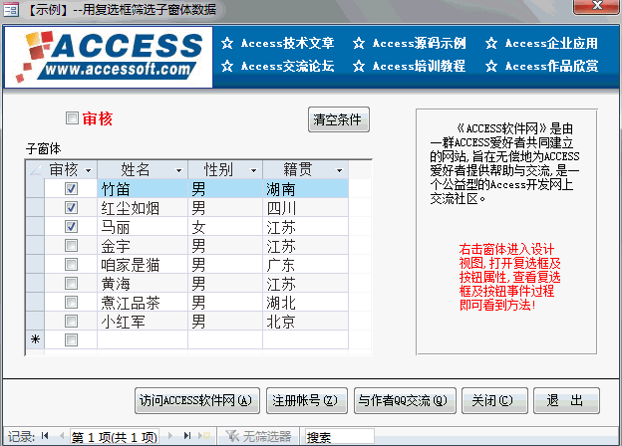Click select-all corner of the datasheet
This screenshot has width=622, height=446.
coord(35,170)
